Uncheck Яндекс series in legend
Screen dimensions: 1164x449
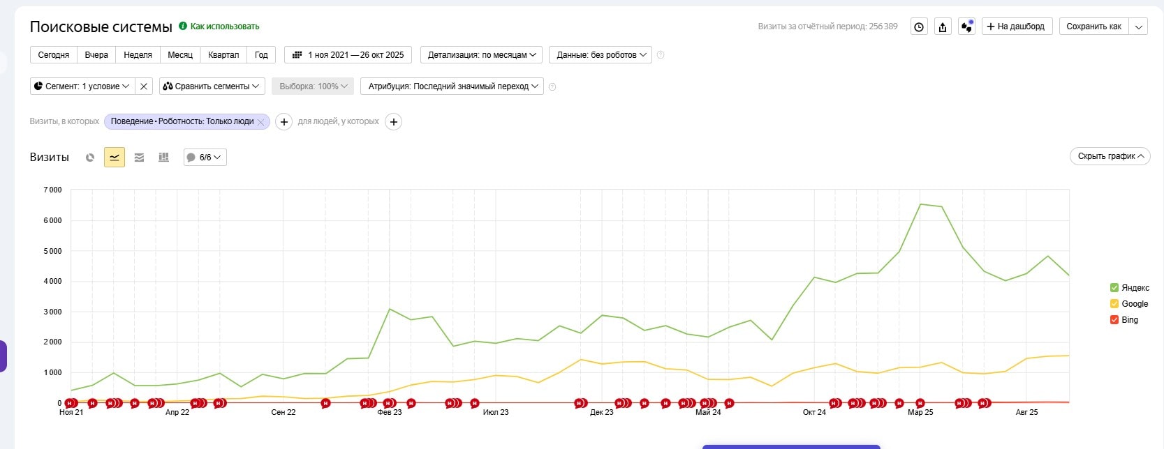(1114, 288)
